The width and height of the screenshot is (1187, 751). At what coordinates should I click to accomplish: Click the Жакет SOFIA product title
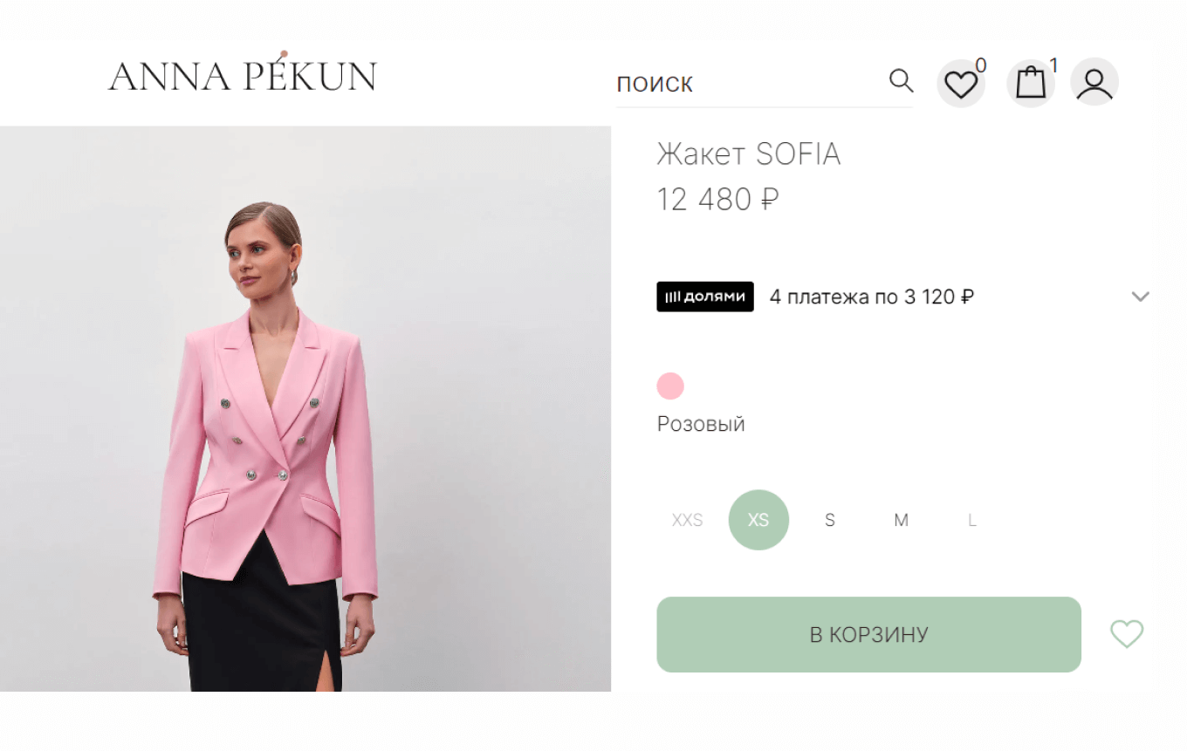(x=749, y=154)
